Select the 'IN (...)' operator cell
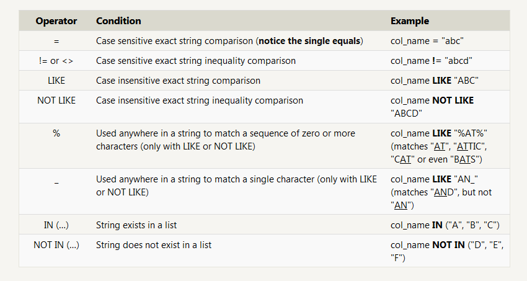Screen dimensions: 527x281 [56, 225]
